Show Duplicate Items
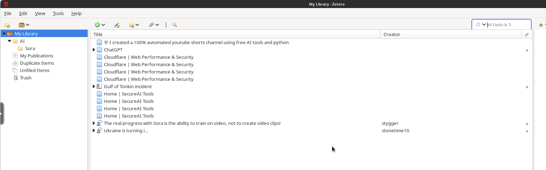This screenshot has width=546, height=170. pyautogui.click(x=37, y=63)
